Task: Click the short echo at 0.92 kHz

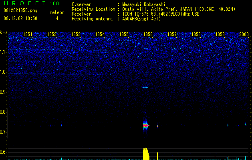Action: pos(145,87)
